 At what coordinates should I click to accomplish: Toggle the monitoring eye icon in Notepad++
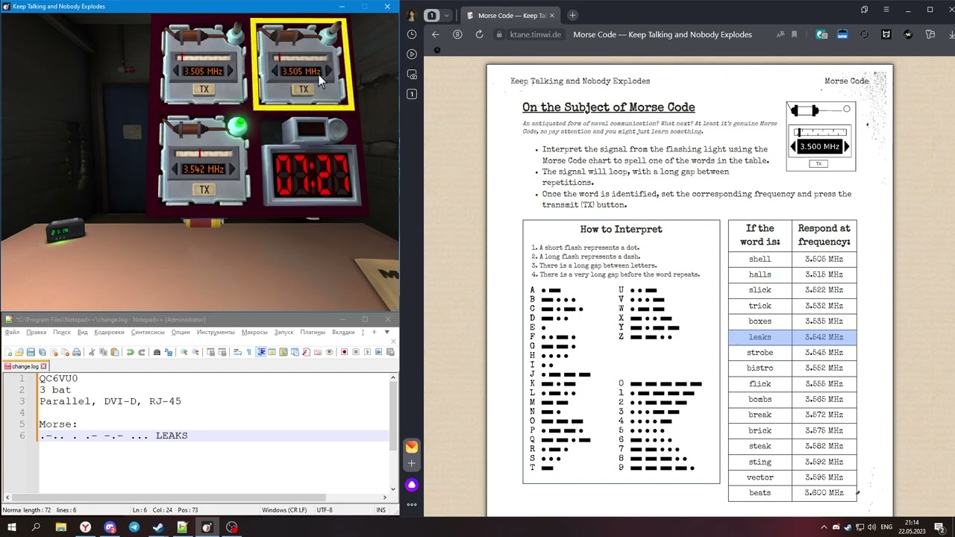329,352
